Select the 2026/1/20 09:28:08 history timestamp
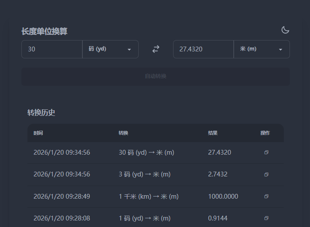The image size is (310, 227). (x=61, y=218)
